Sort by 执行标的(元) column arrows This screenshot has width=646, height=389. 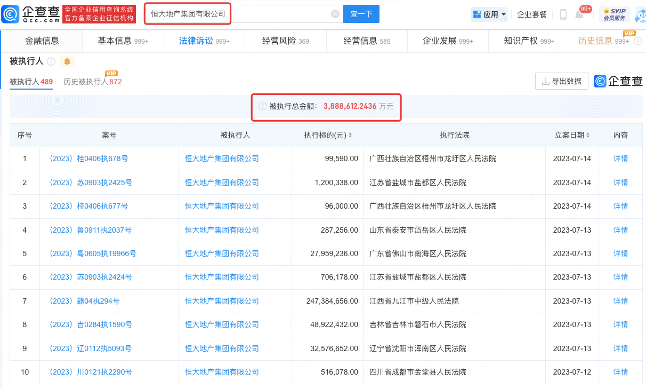(350, 136)
